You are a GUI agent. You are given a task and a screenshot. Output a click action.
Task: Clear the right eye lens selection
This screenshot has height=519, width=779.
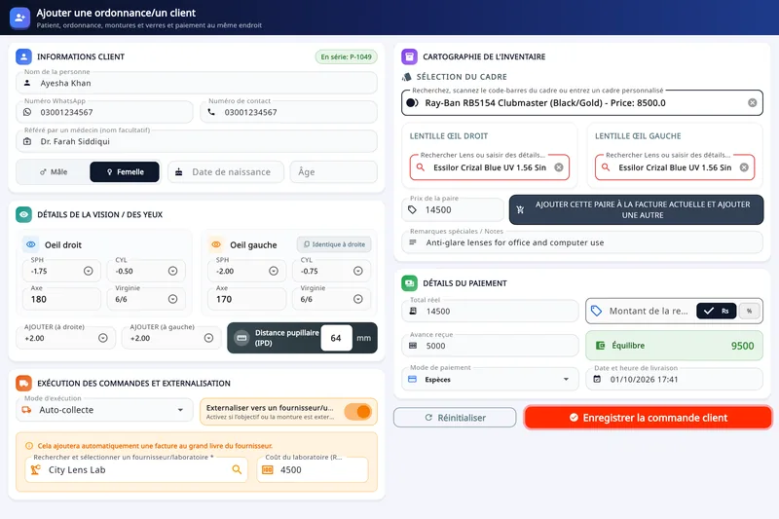(559, 167)
